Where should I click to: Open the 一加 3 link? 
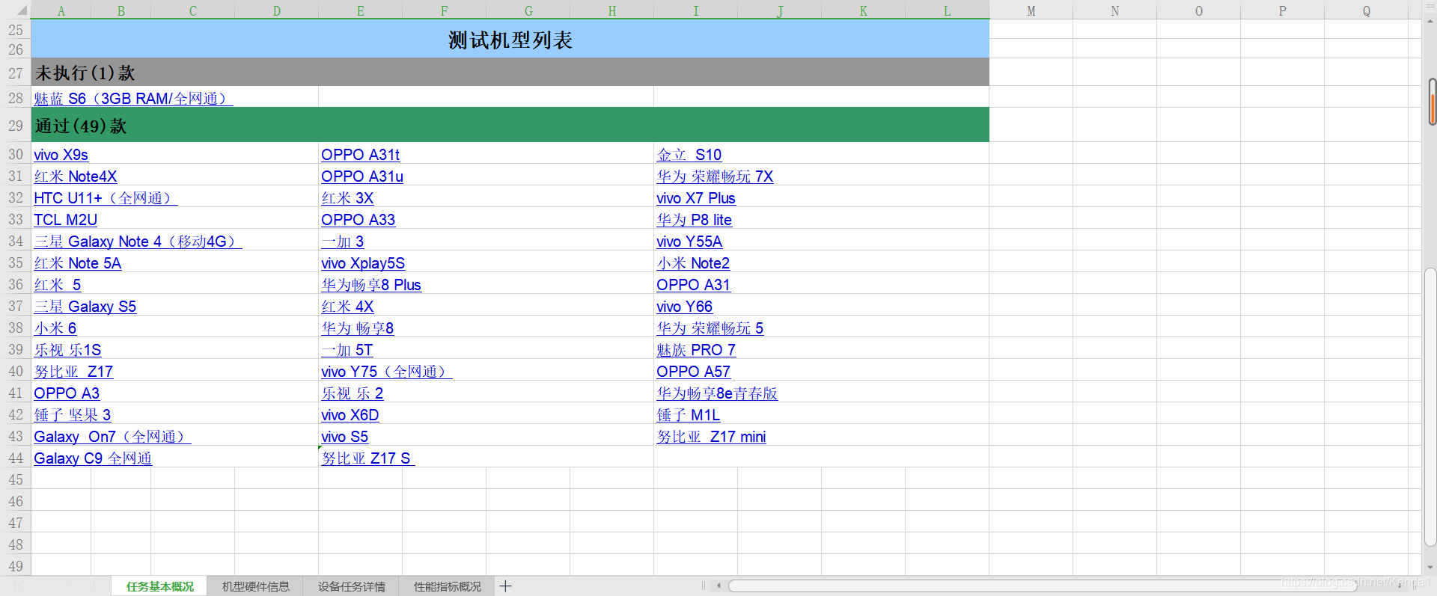coord(343,242)
